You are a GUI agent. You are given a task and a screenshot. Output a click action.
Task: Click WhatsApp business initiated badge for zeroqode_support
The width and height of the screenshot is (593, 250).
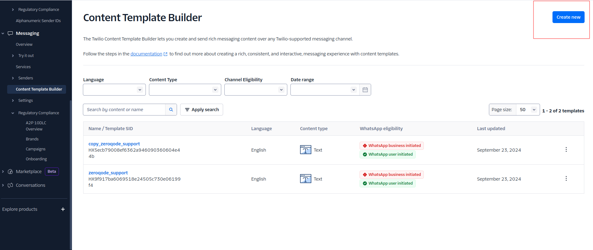tap(392, 175)
